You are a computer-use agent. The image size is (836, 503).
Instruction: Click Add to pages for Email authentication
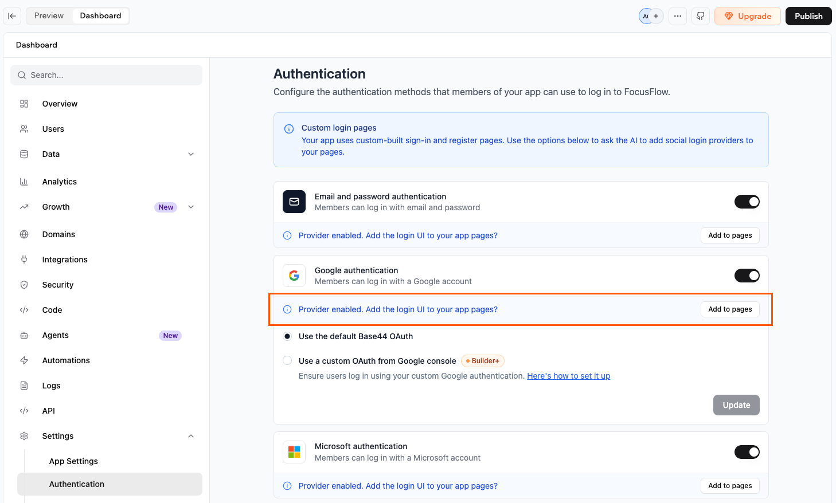click(730, 235)
